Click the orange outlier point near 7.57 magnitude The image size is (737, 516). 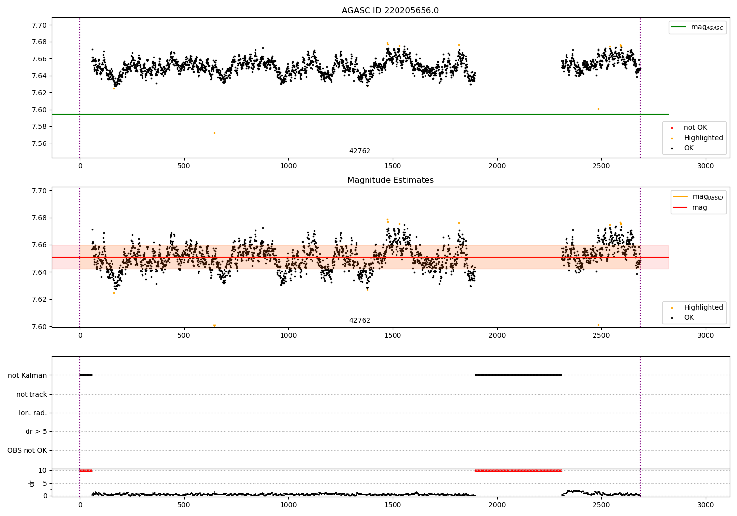coord(214,133)
